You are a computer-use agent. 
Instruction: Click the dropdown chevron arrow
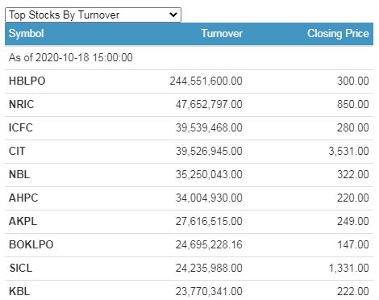[173, 15]
